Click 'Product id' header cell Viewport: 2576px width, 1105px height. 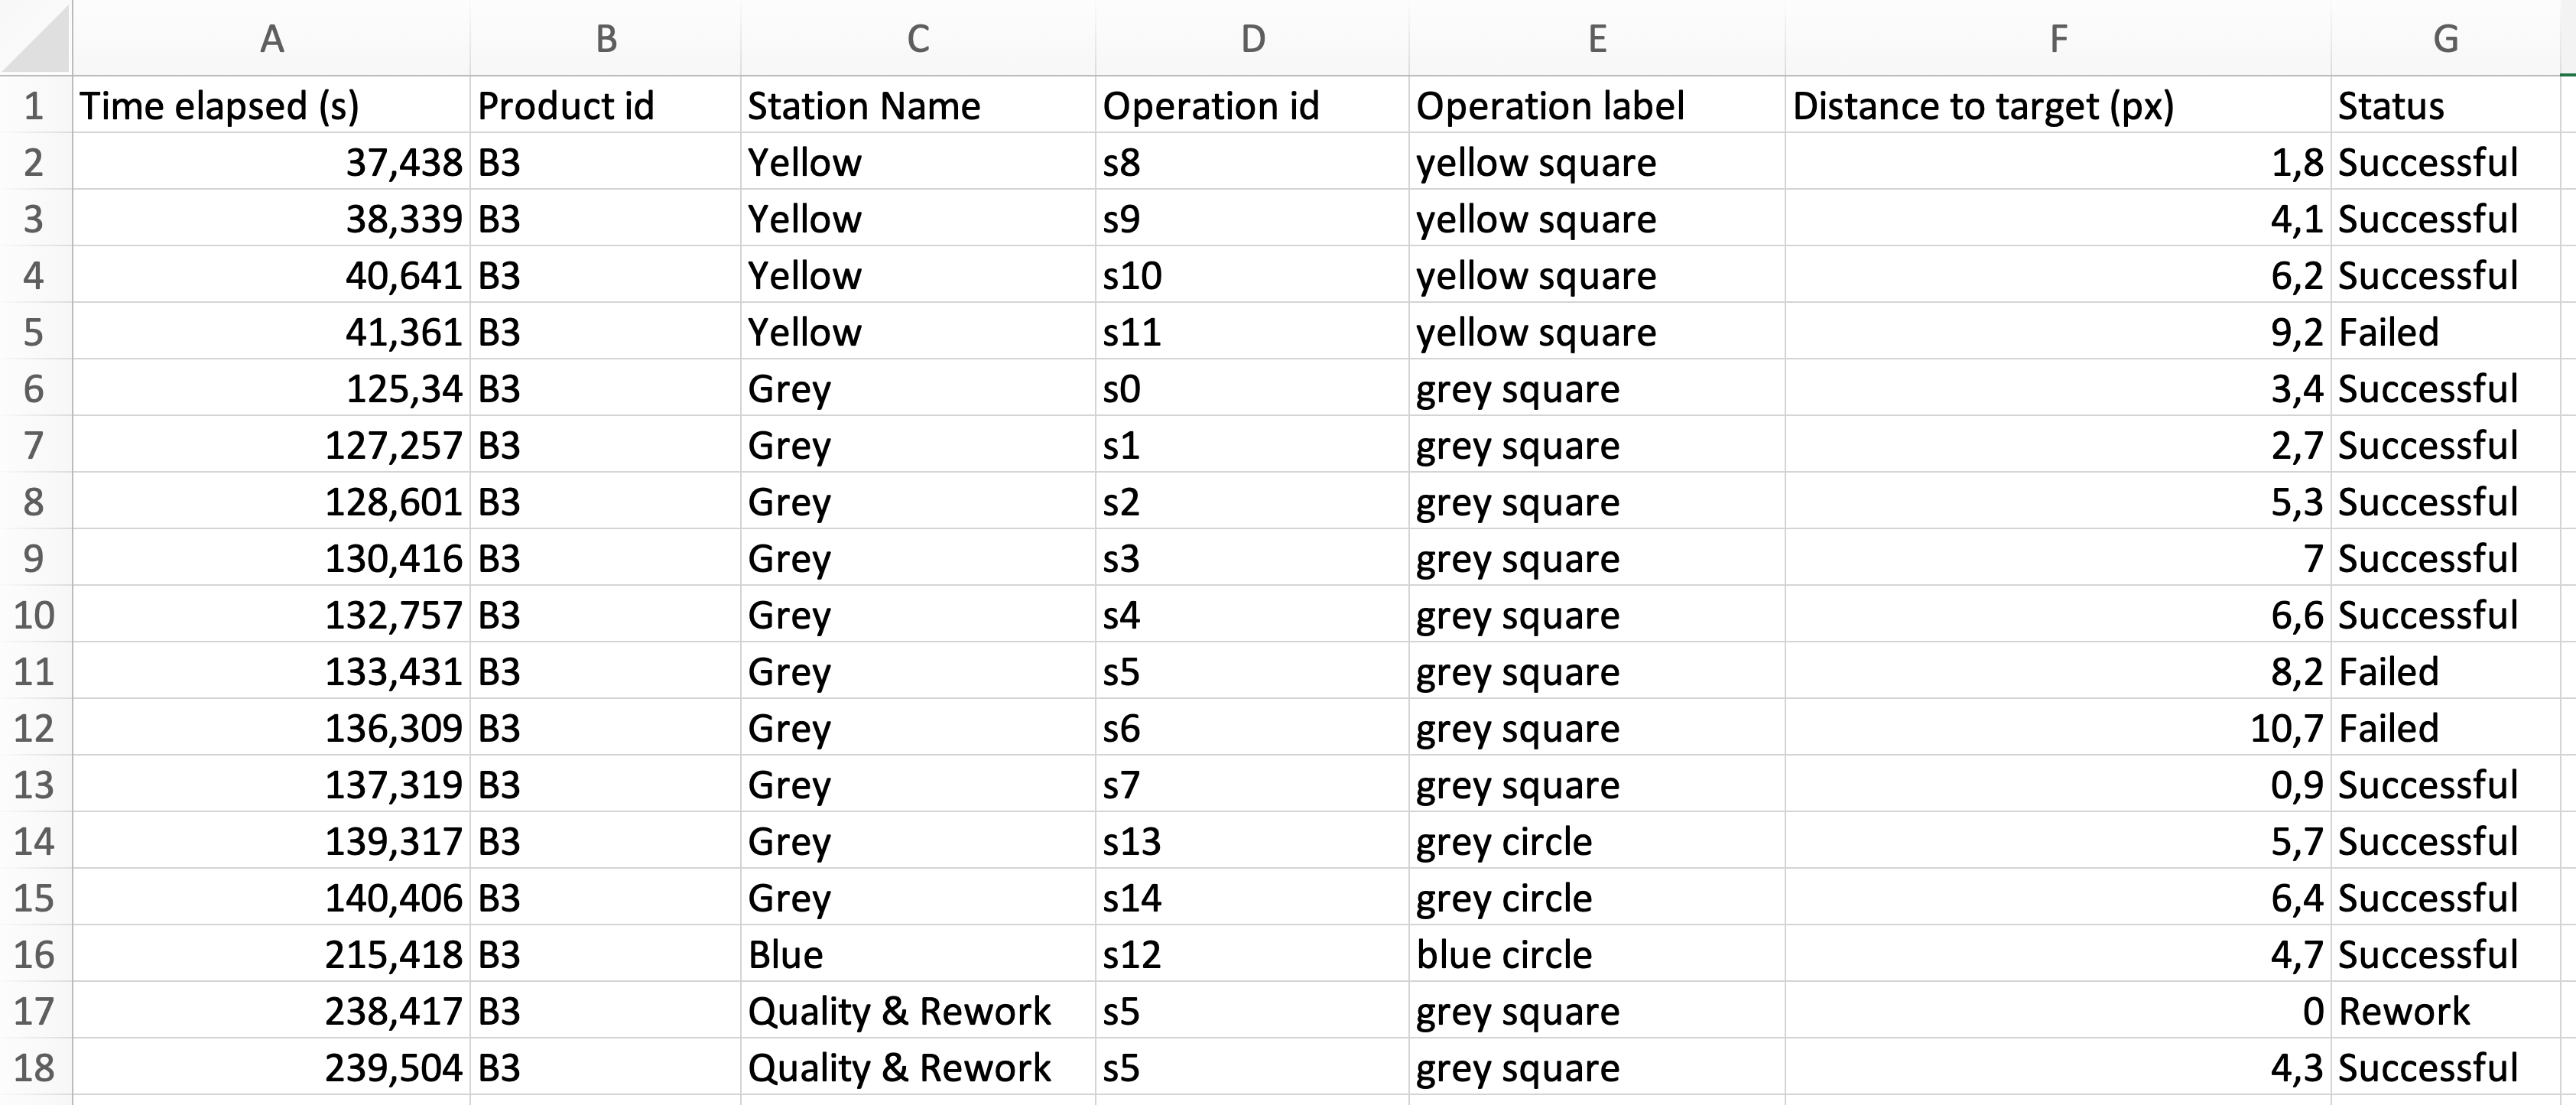coord(606,105)
